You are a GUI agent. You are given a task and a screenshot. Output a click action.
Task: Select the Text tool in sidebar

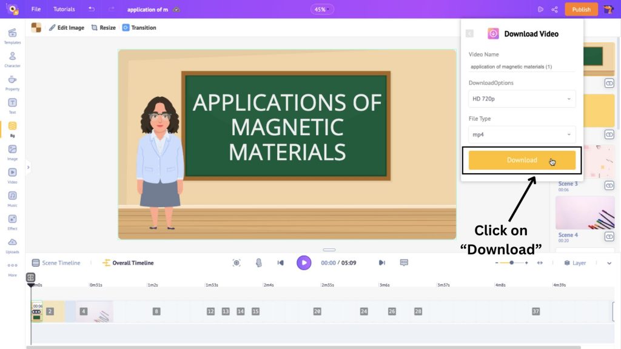pyautogui.click(x=12, y=103)
